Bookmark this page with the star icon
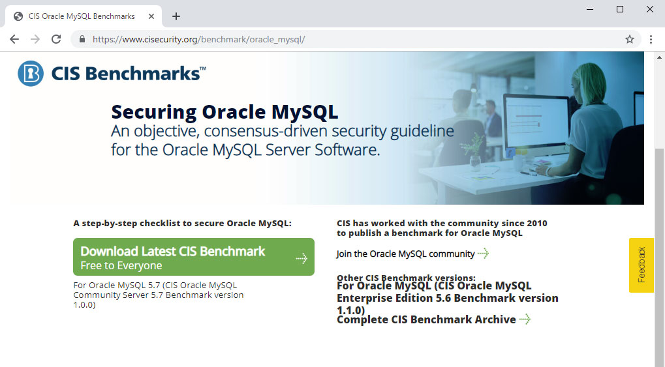 [629, 39]
